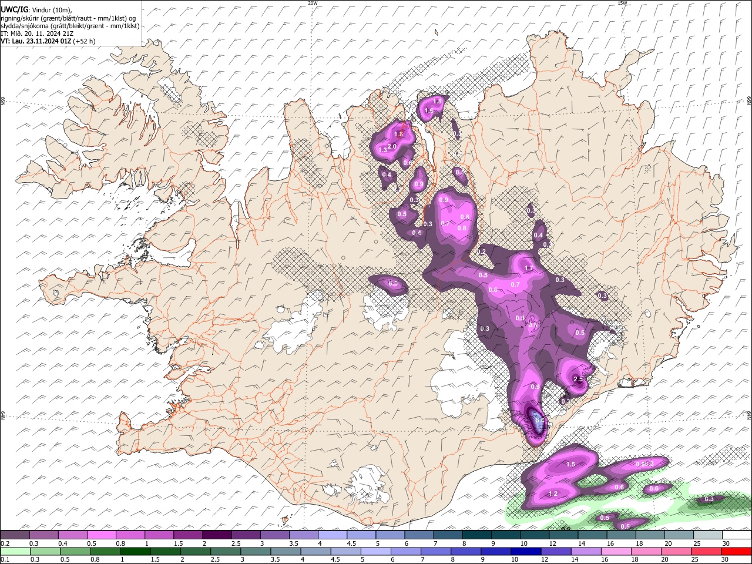Click the '1.6' value in the northern blob
The image size is (752, 564).
coord(428,110)
